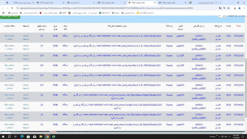The image size is (247, 139).
Task: Open File Explorer from the taskbar
Action: click(x=41, y=137)
